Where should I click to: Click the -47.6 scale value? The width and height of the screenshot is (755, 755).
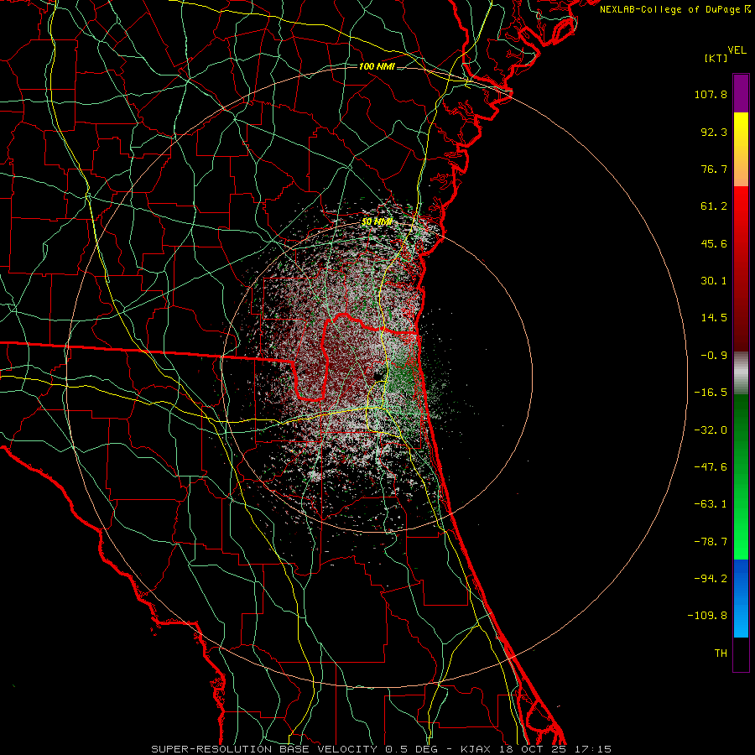711,467
